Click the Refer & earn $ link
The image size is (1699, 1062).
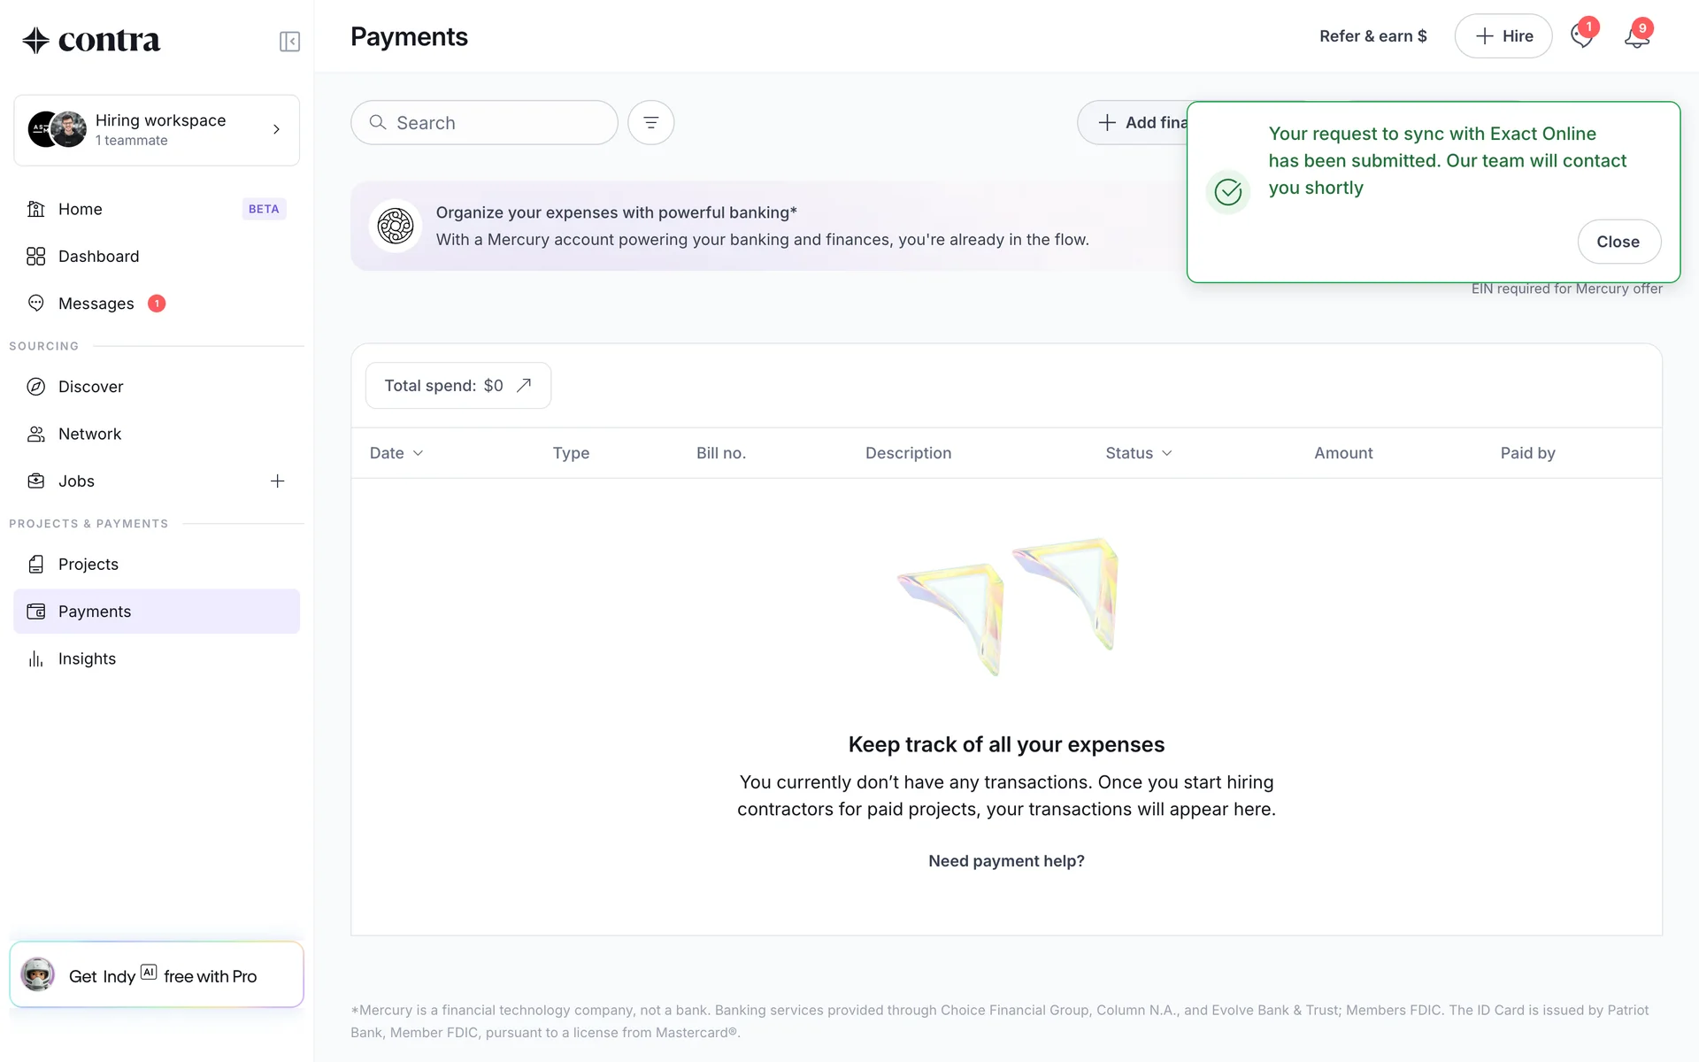tap(1372, 36)
